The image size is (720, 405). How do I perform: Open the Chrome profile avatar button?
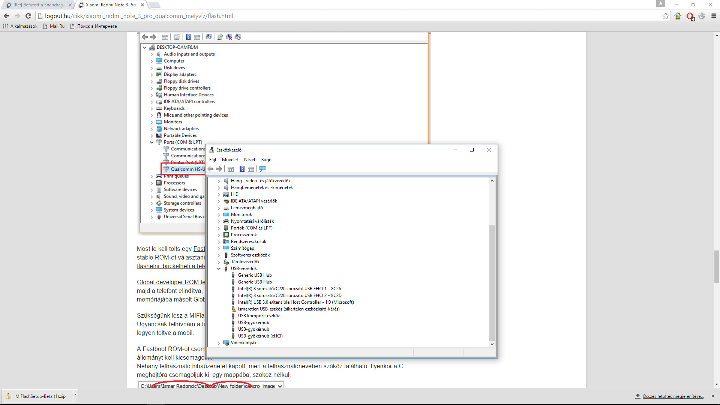661,4
